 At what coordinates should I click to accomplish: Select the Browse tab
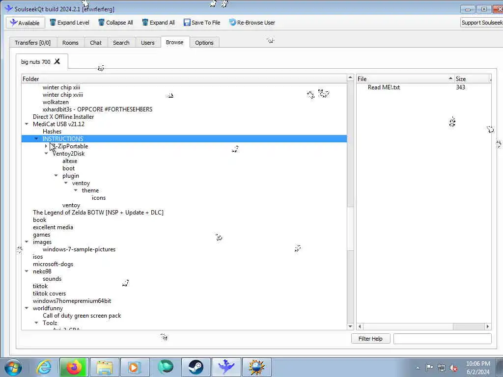[175, 42]
